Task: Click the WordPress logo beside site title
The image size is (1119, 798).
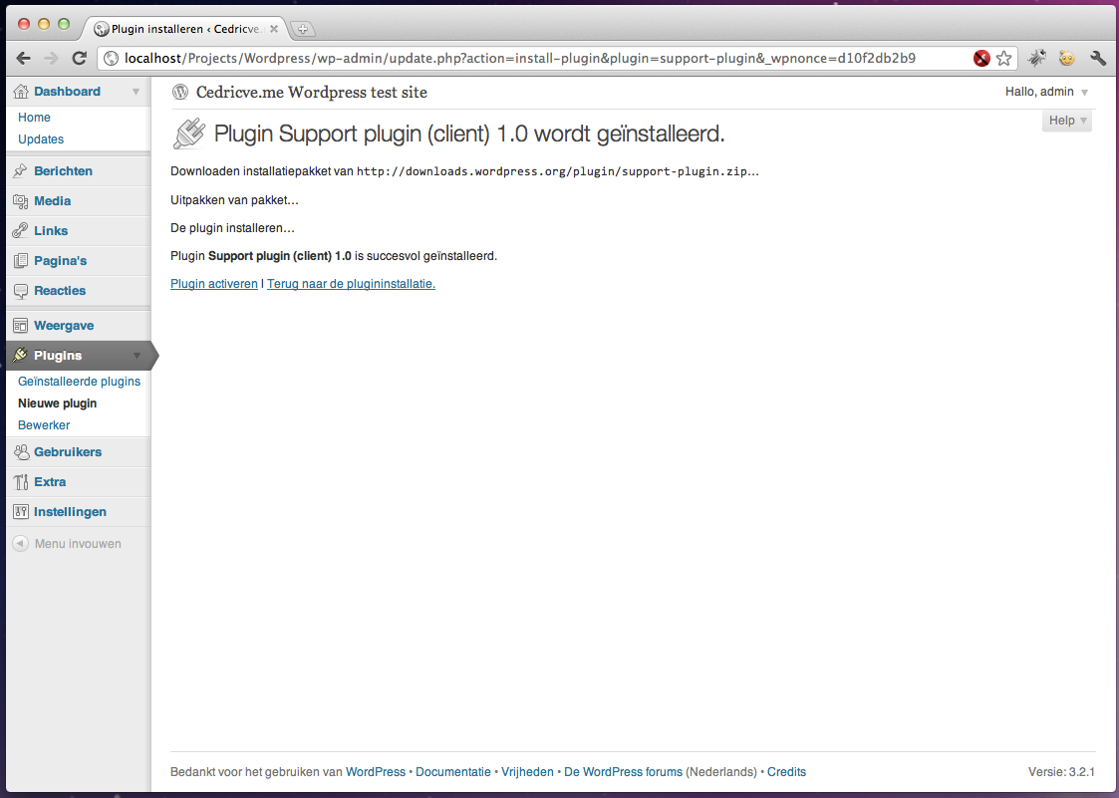Action: tap(180, 92)
